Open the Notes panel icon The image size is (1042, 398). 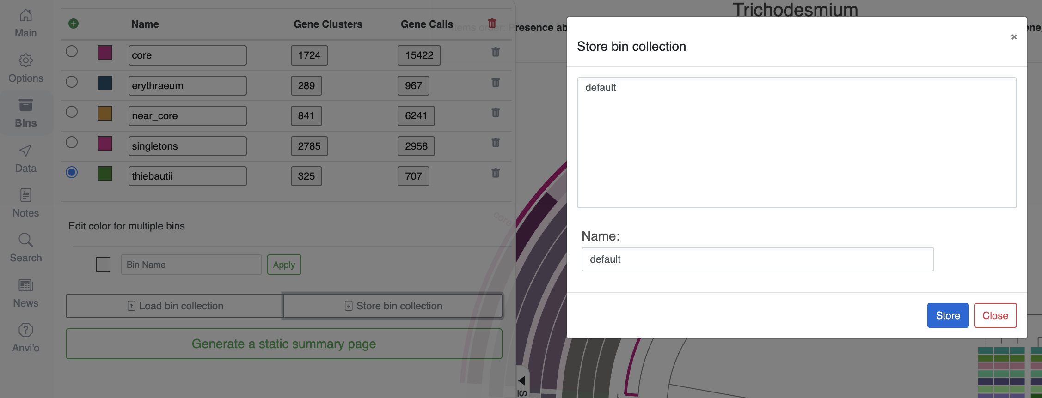[26, 203]
